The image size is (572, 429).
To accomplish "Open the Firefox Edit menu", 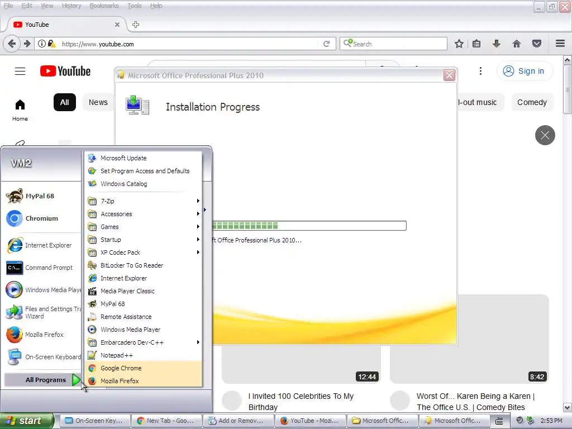I will (x=27, y=6).
